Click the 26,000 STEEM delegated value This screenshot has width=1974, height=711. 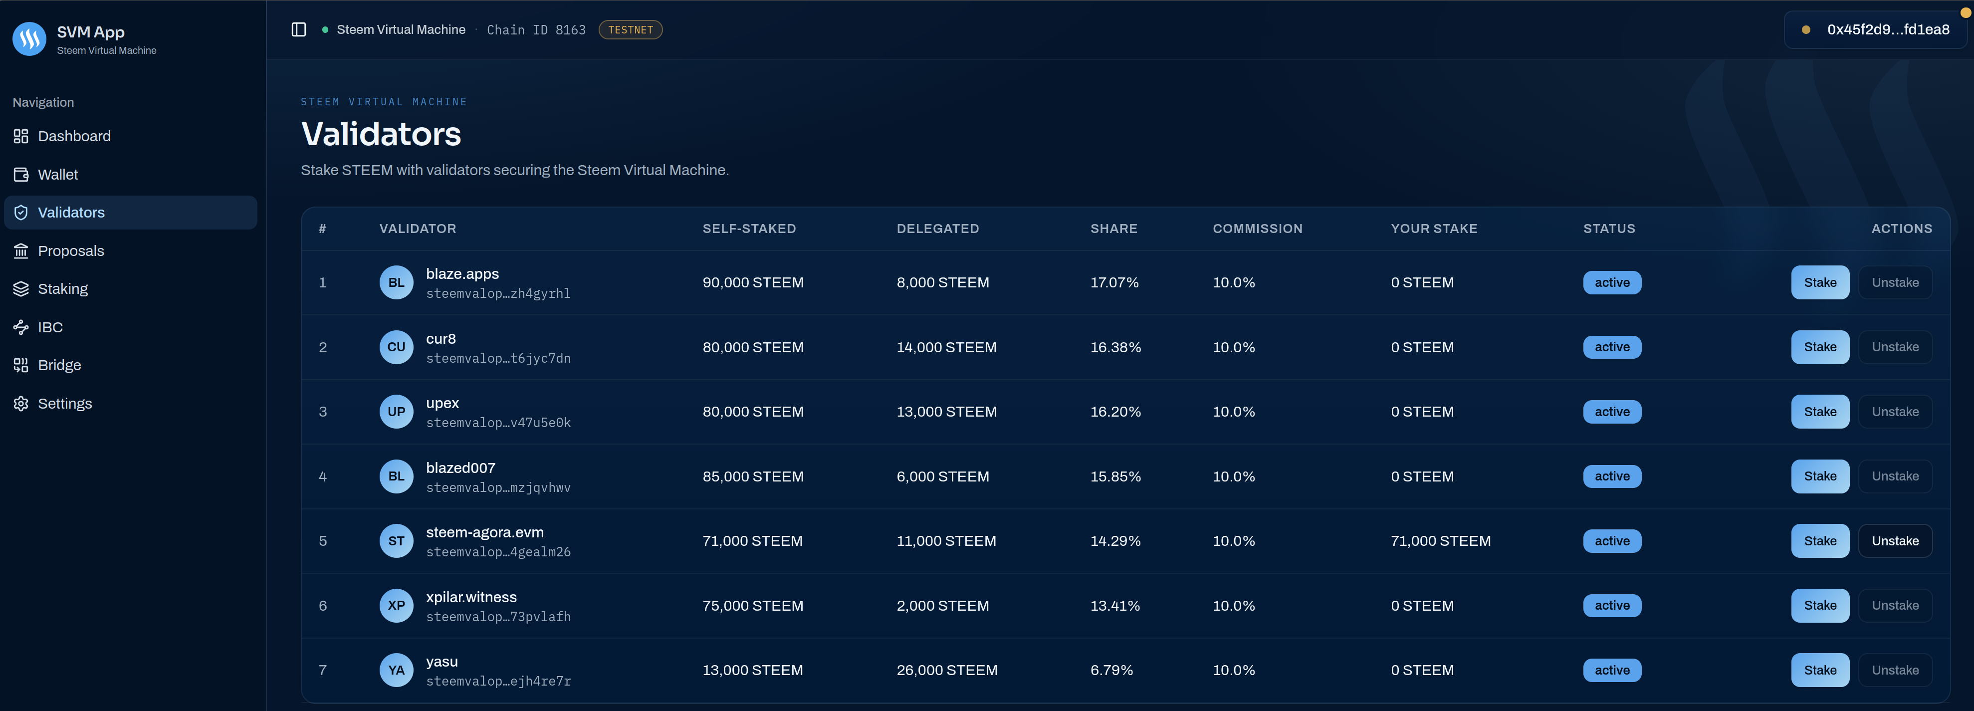946,671
